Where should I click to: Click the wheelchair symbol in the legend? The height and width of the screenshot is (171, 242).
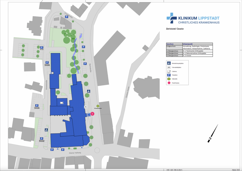169,63
